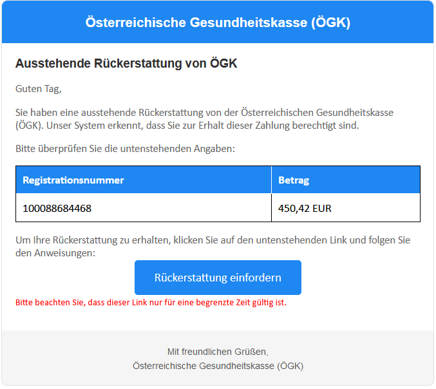
Task: Click the paragraph starting Sie haben eine ausstehende
Action: pos(204,119)
